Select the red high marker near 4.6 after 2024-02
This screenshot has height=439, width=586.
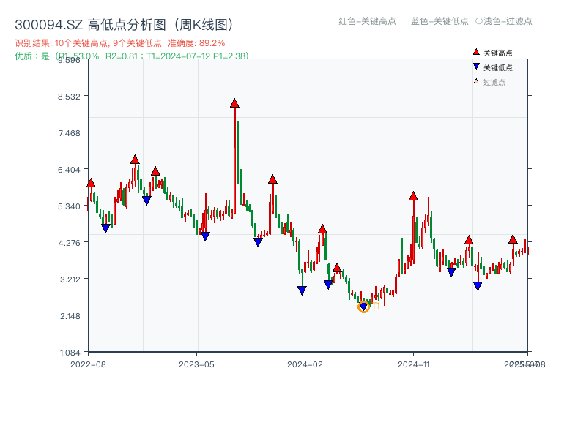(x=322, y=229)
